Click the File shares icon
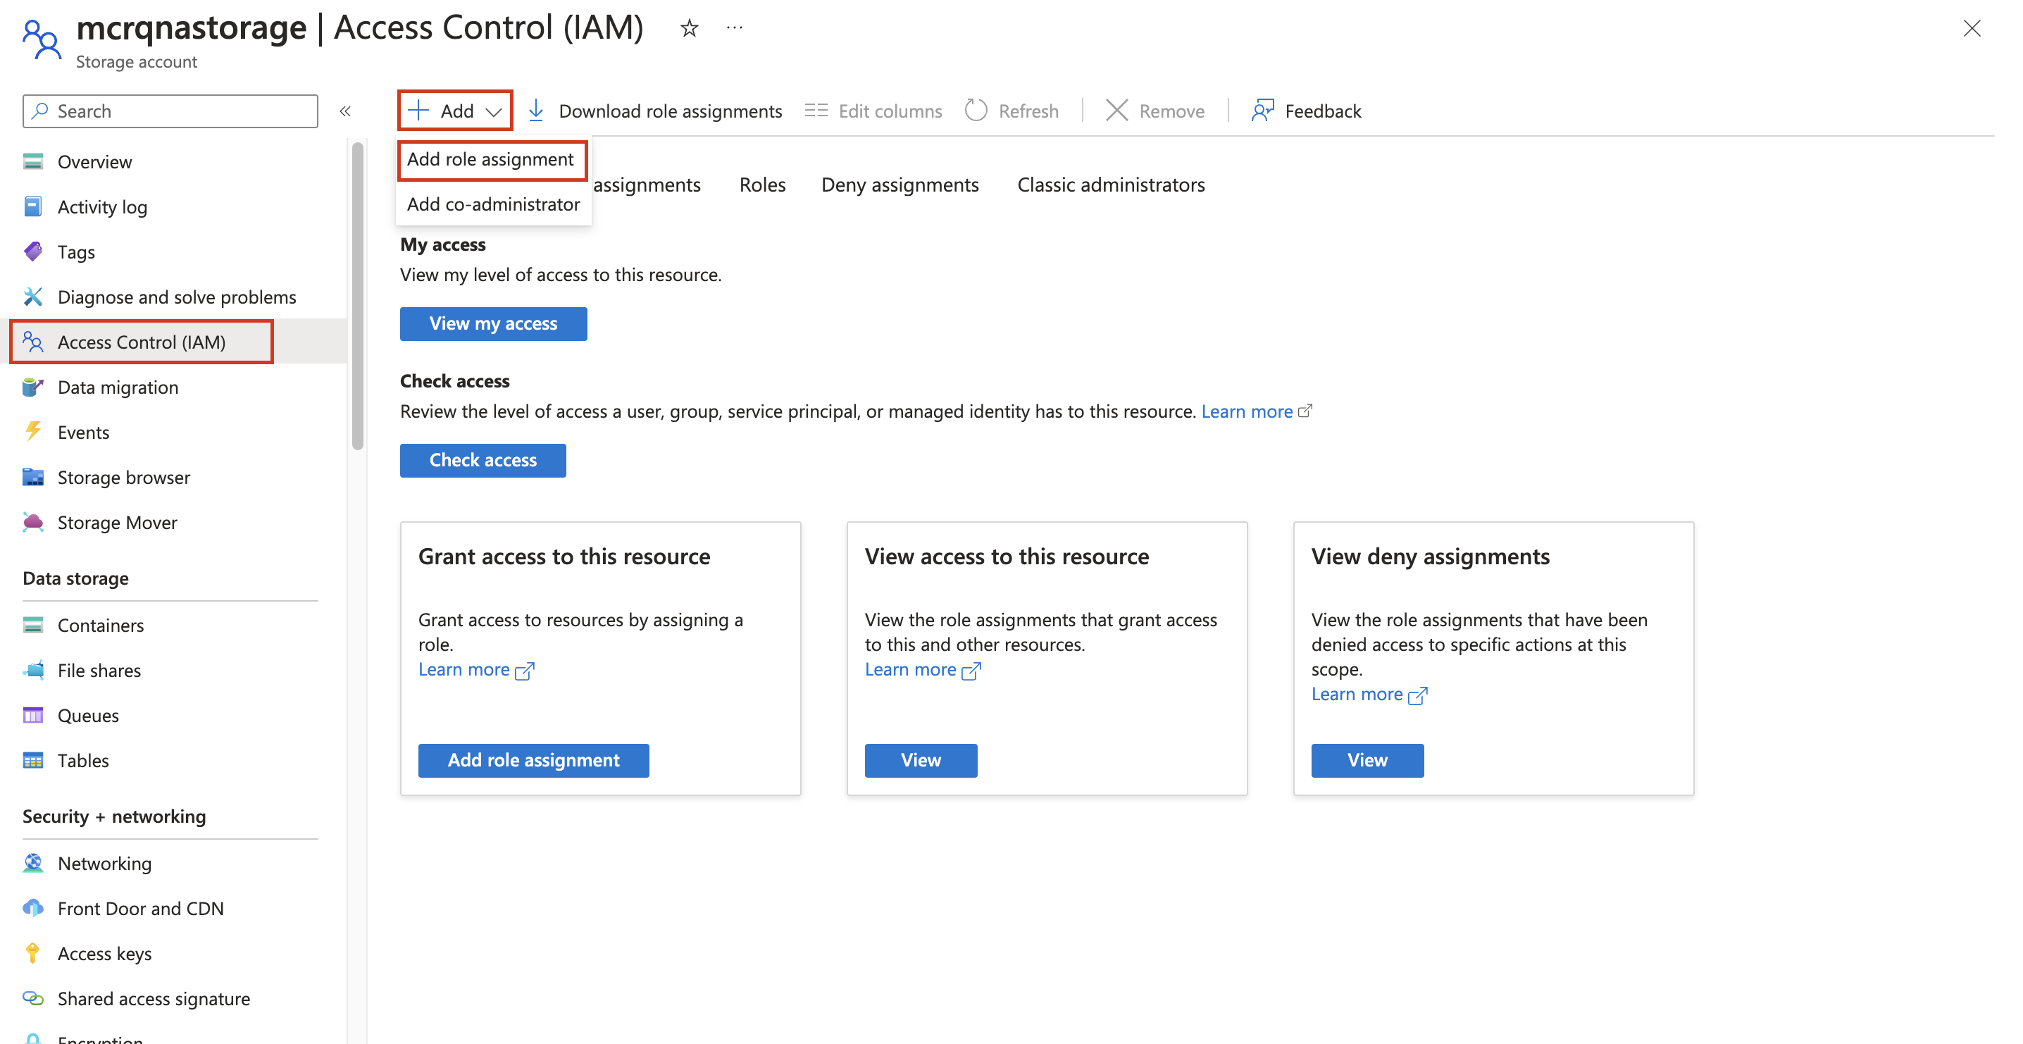 coord(33,670)
